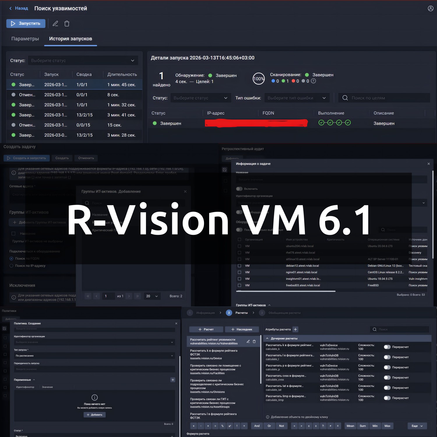Click the edit pencil icon beside Запустить
437x437 pixels.
[55, 24]
